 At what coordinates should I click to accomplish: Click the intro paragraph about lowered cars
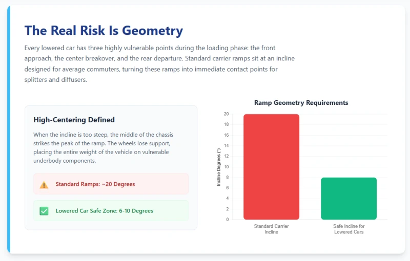click(x=159, y=63)
